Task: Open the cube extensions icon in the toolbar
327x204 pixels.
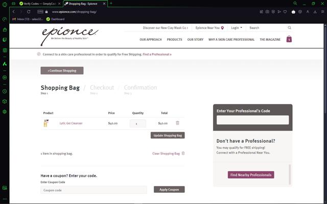Action: 300,12
